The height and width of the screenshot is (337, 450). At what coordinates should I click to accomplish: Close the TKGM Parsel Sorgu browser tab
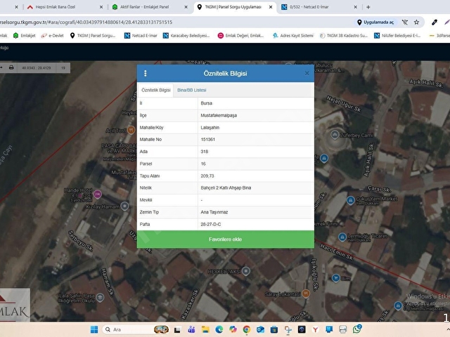click(271, 7)
